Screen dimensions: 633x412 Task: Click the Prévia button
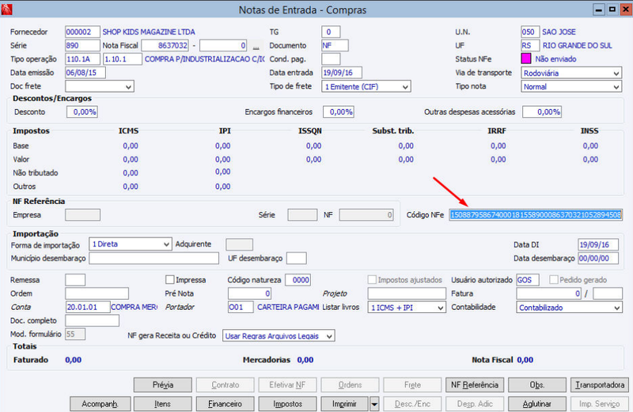click(x=163, y=385)
